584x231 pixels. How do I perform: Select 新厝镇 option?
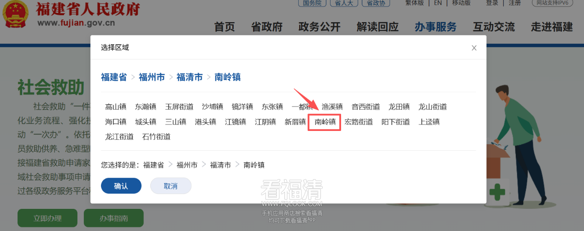click(x=295, y=122)
